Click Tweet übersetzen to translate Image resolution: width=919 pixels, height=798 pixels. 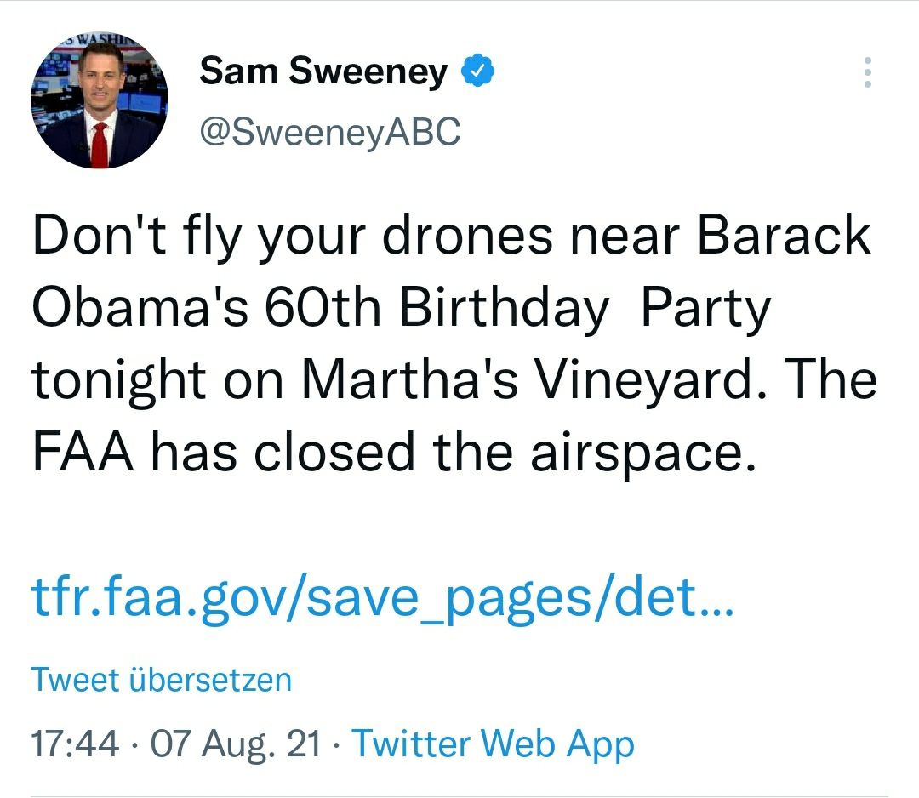(x=161, y=680)
